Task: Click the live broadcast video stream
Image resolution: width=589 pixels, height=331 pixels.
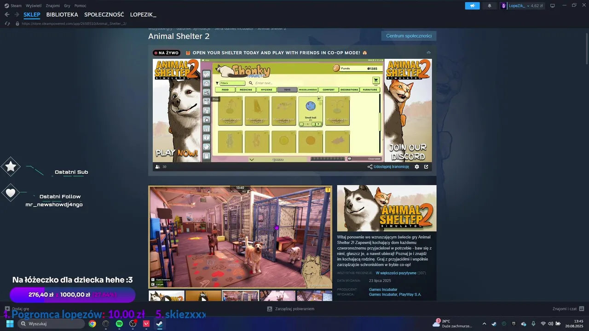Action: pos(292,110)
